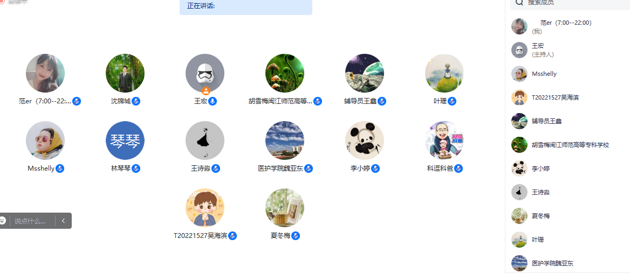630x274 pixels.
Task: Click the muted mic icon next to Msshelly
Action: pyautogui.click(x=60, y=168)
